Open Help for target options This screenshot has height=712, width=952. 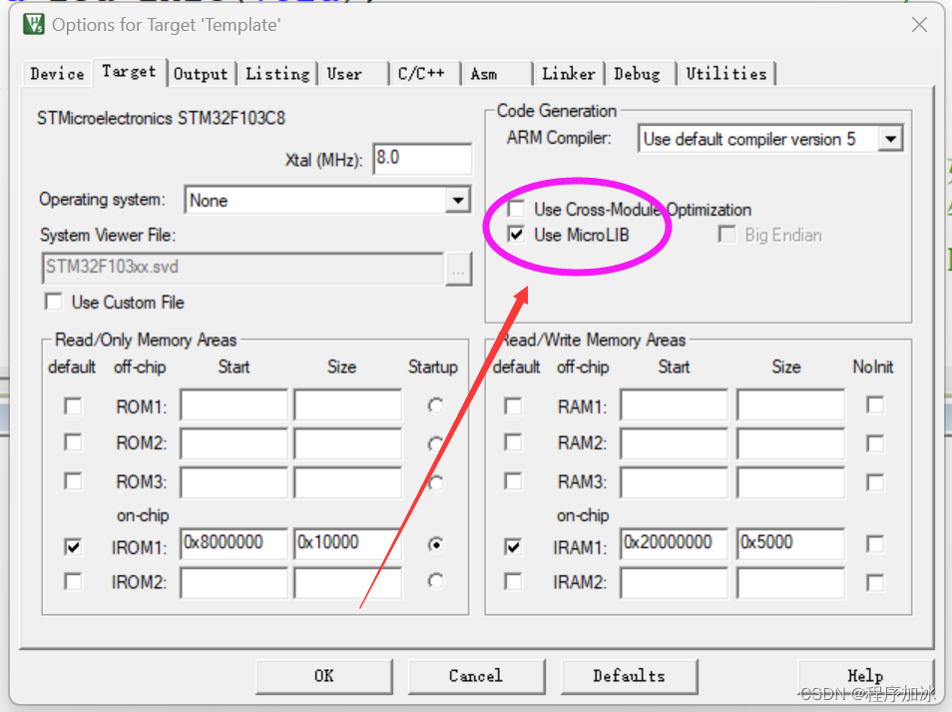pyautogui.click(x=865, y=676)
